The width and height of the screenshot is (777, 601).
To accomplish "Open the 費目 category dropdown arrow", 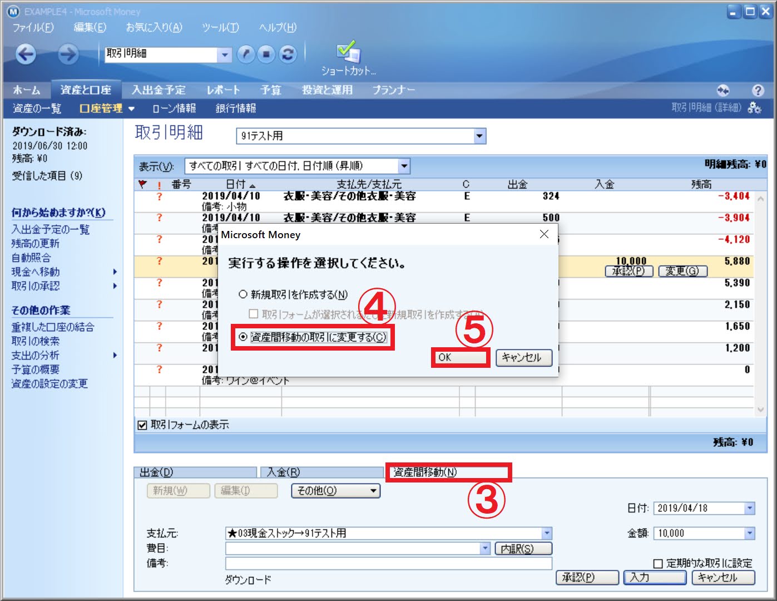I will pos(486,549).
